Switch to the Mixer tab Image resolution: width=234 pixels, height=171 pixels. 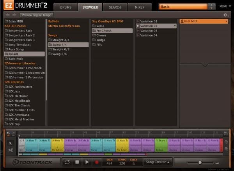click(x=139, y=7)
